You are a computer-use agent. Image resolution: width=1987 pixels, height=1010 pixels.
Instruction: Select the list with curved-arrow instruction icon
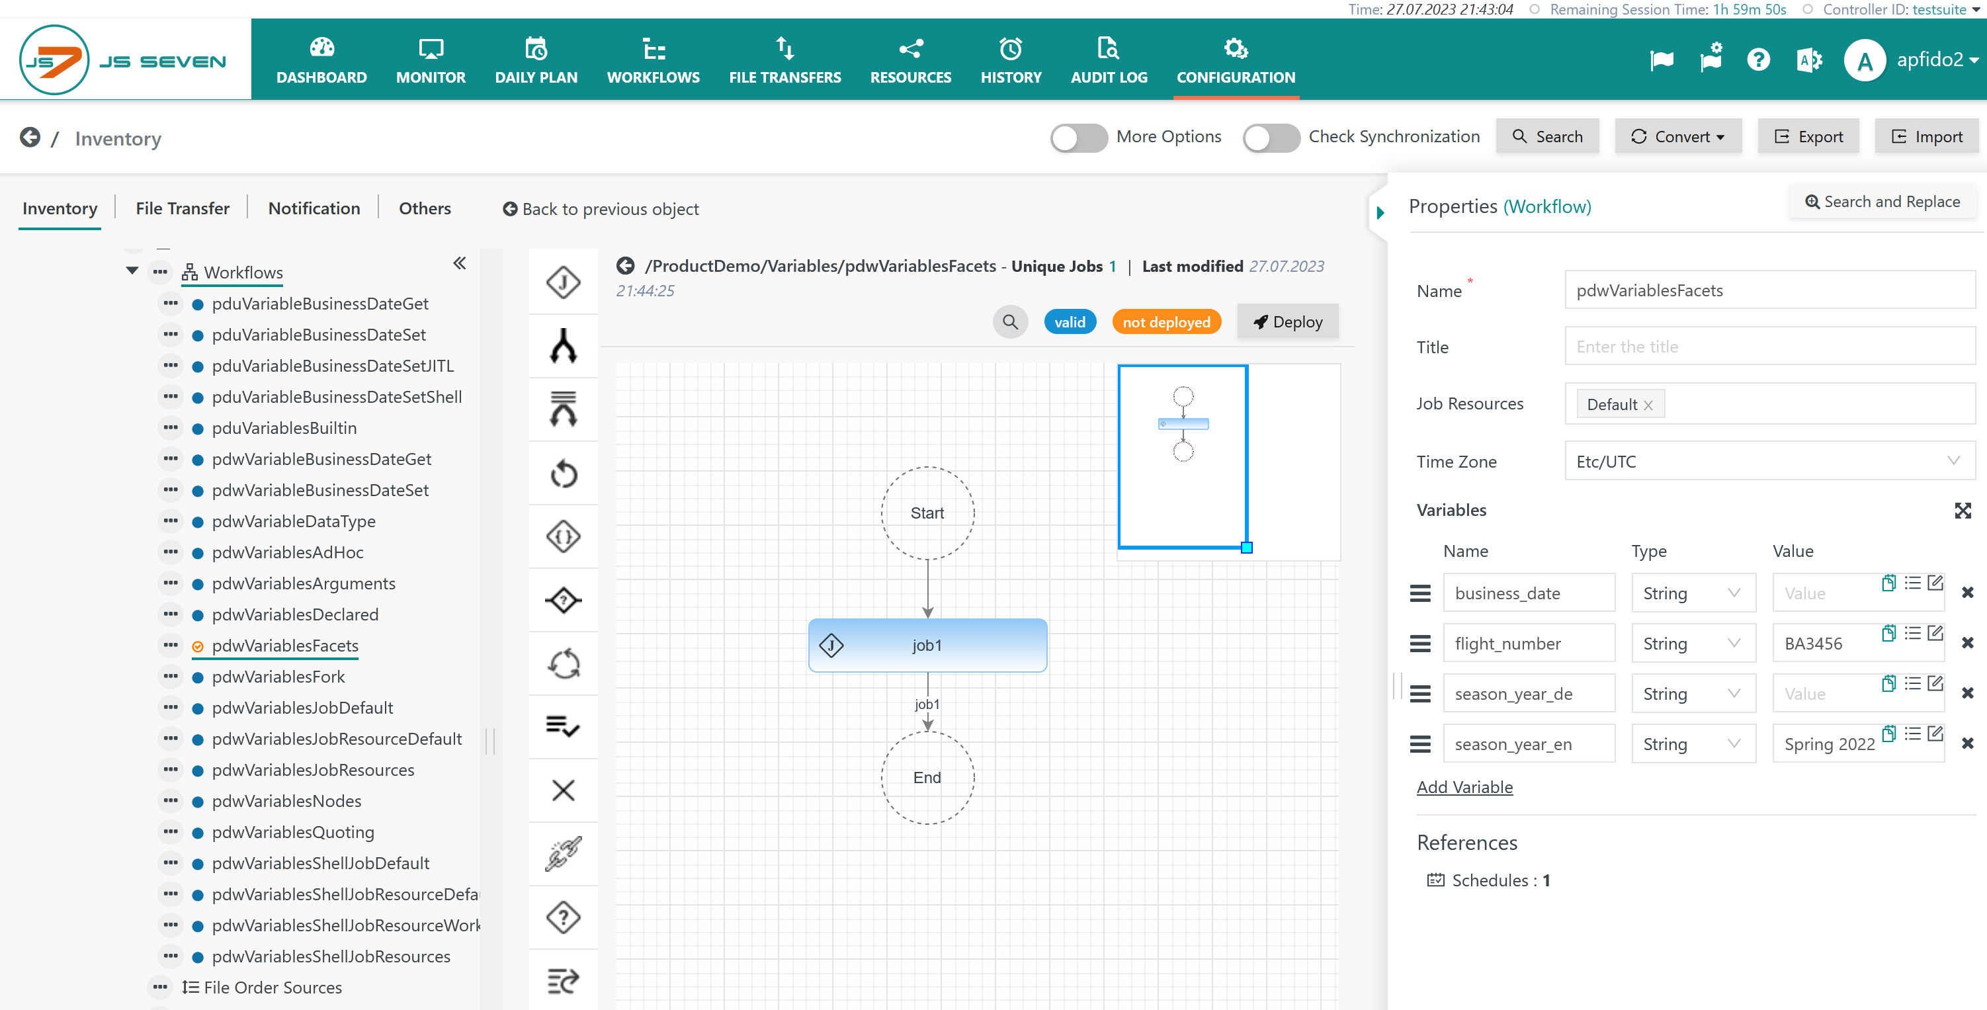pos(563,981)
